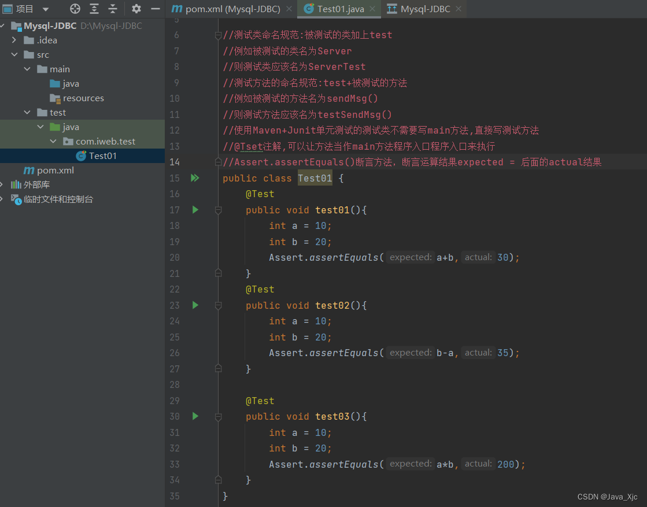Viewport: 647px width, 507px height.
Task: Collapse the Mysql-JDBC project root
Action: [2, 25]
